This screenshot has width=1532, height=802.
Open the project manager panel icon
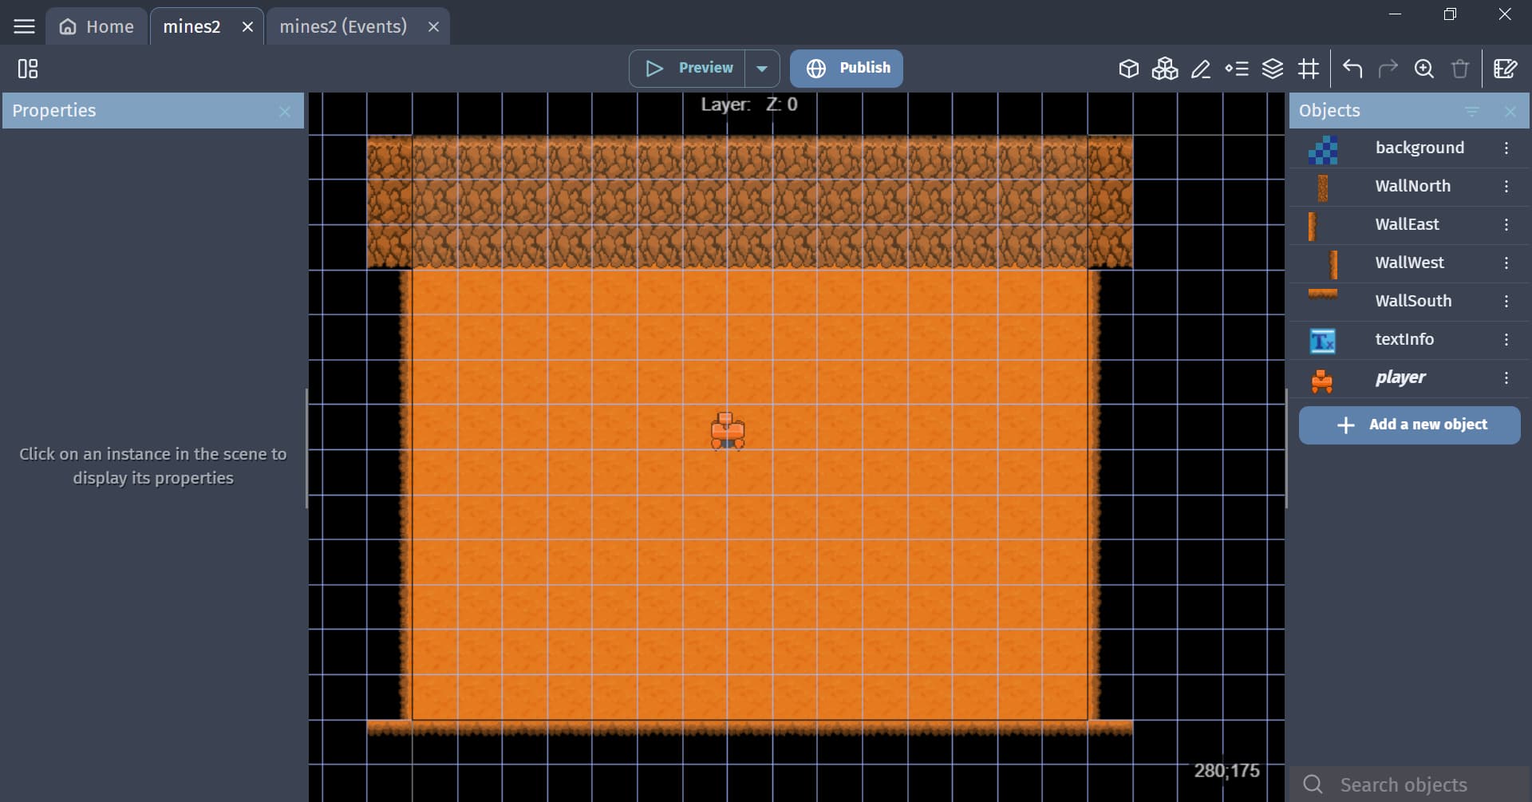click(x=28, y=69)
